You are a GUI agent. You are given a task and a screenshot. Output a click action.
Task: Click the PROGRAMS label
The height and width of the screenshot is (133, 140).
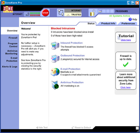click(121, 11)
